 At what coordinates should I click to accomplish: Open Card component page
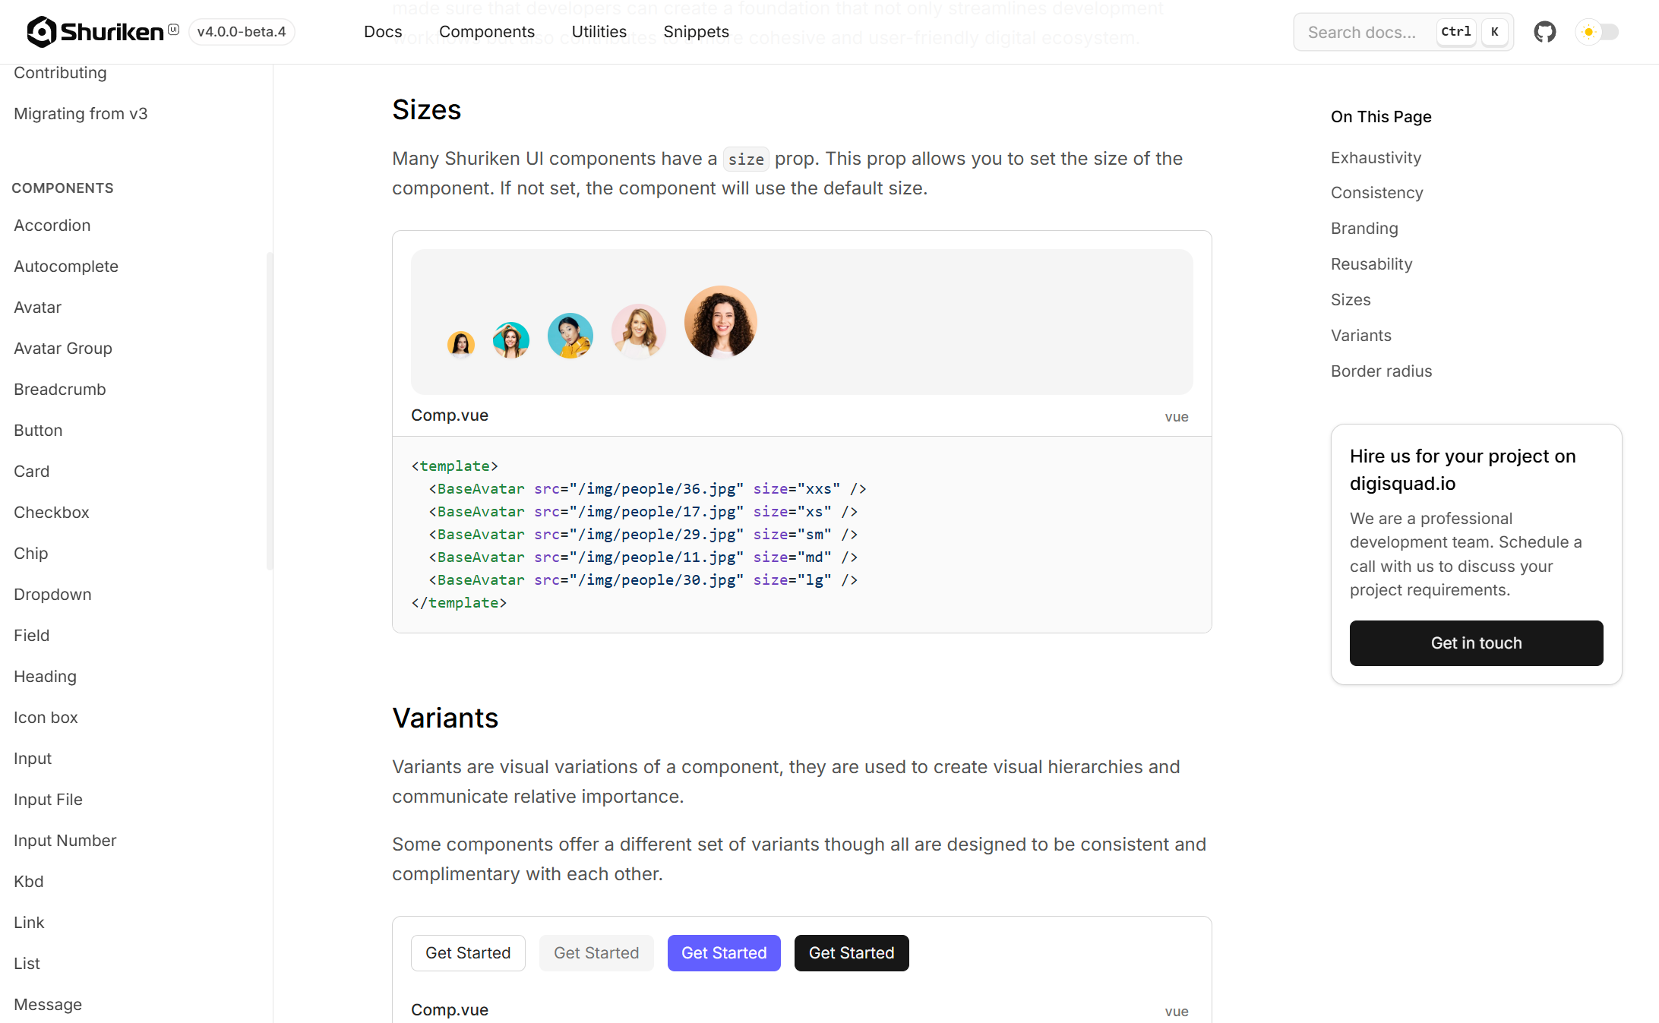[31, 472]
